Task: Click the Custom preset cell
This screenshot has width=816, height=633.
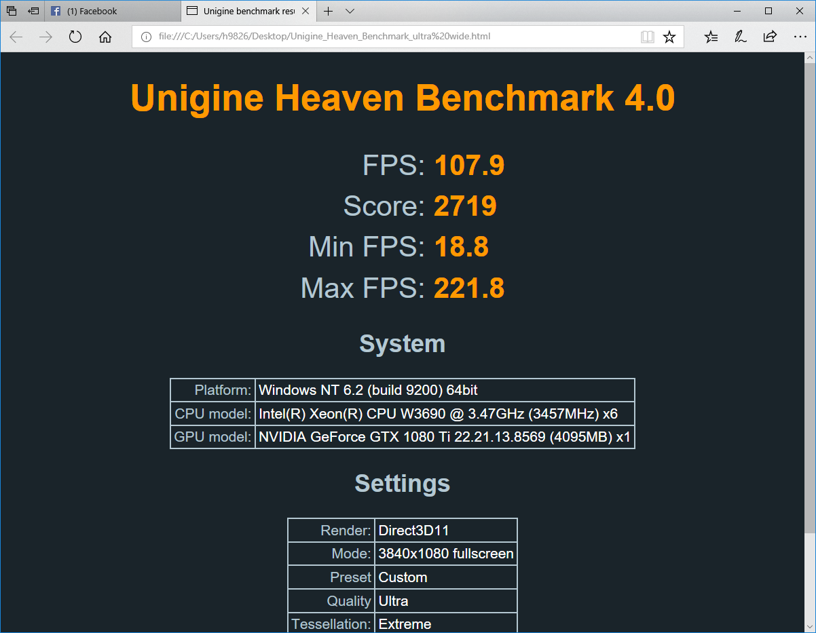Action: pyautogui.click(x=446, y=577)
